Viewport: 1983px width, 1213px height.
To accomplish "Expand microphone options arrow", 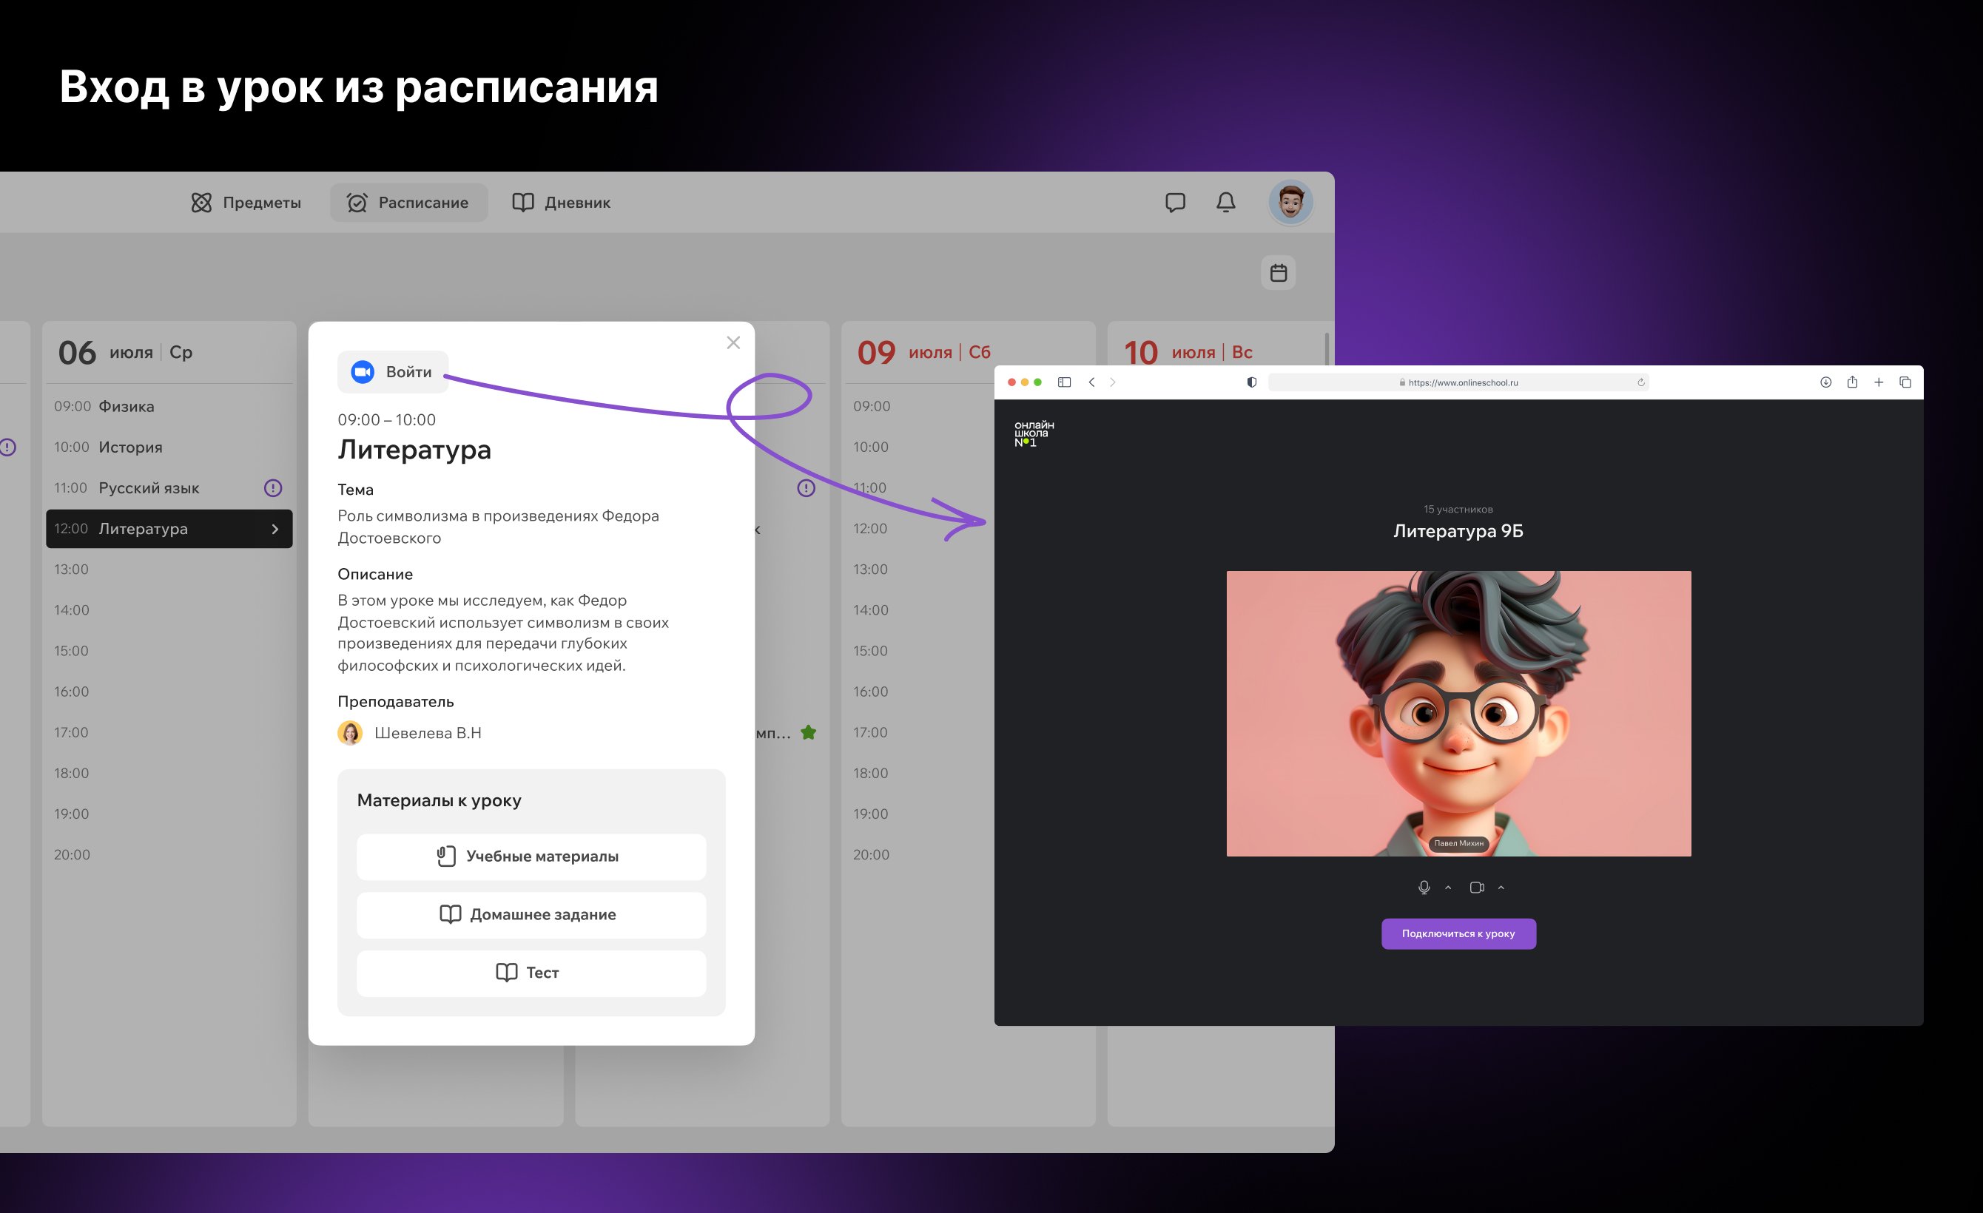I will 1448,888.
